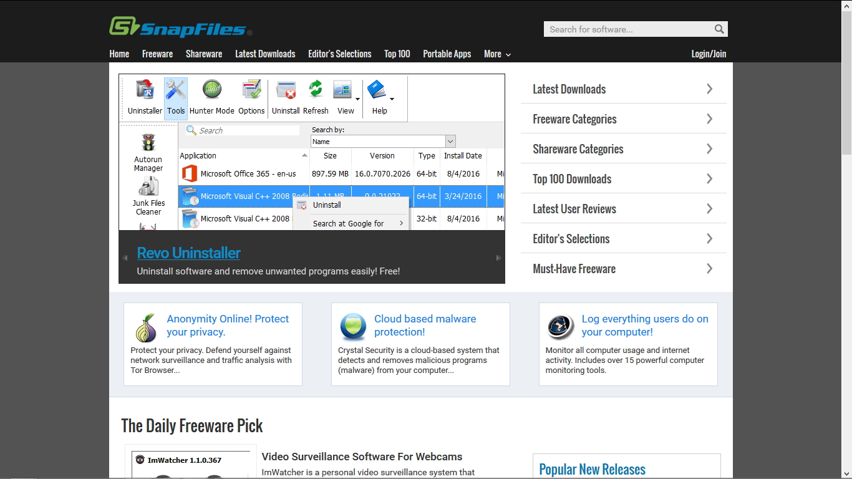Open Log everything users do link
This screenshot has height=479, width=852.
click(x=645, y=326)
